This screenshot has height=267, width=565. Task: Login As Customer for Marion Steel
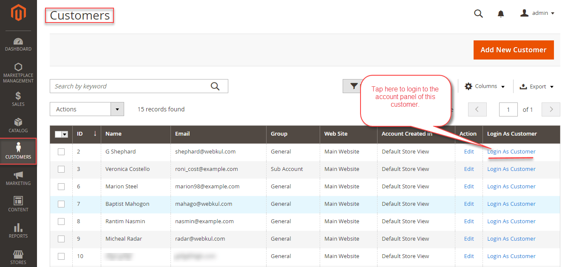[511, 186]
